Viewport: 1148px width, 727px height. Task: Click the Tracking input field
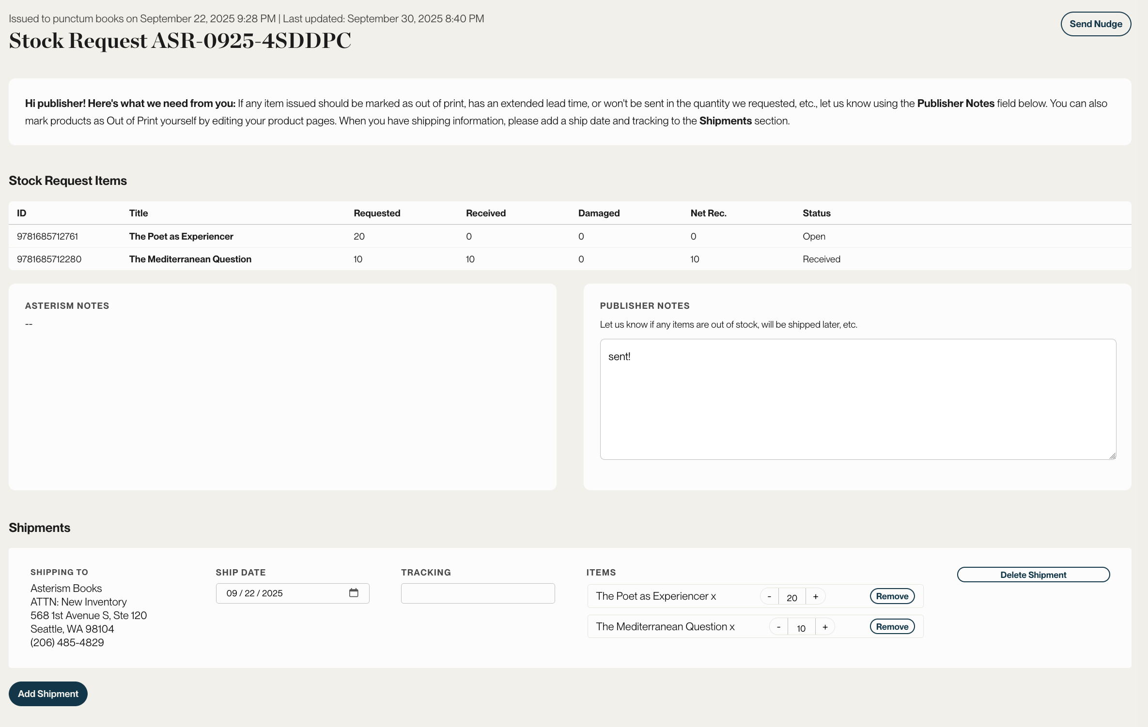tap(478, 593)
